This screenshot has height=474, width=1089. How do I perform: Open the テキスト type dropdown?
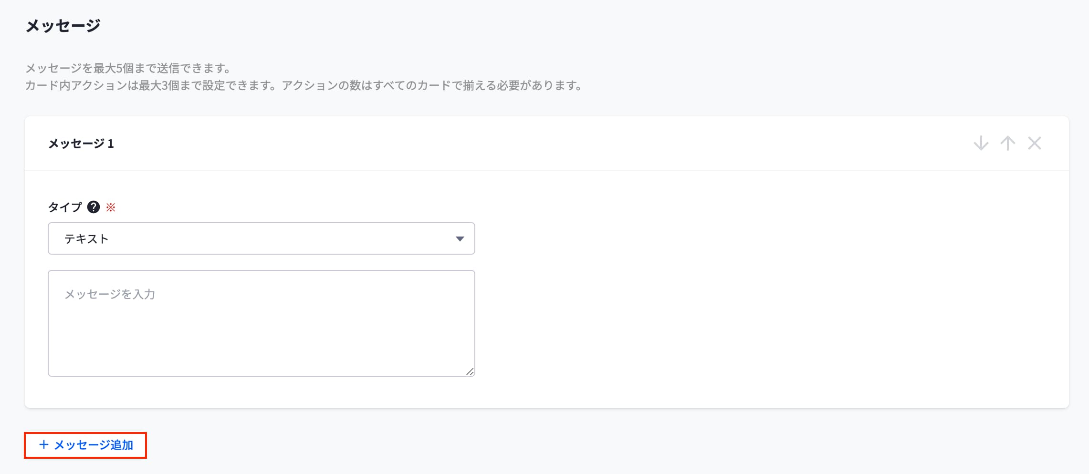pyautogui.click(x=261, y=238)
